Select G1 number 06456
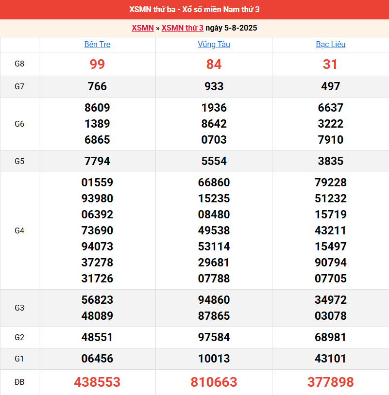This screenshot has width=389, height=395. coord(97,359)
